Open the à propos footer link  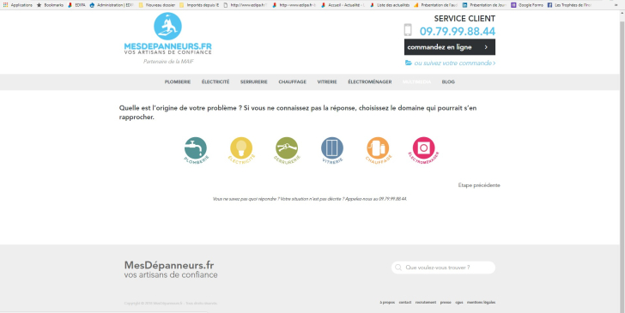[x=387, y=302]
